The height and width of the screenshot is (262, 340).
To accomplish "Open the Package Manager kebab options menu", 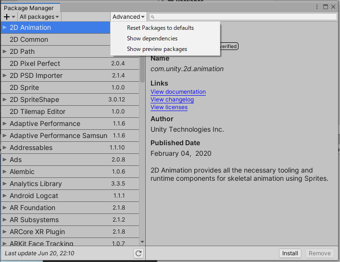I will click(317, 7).
